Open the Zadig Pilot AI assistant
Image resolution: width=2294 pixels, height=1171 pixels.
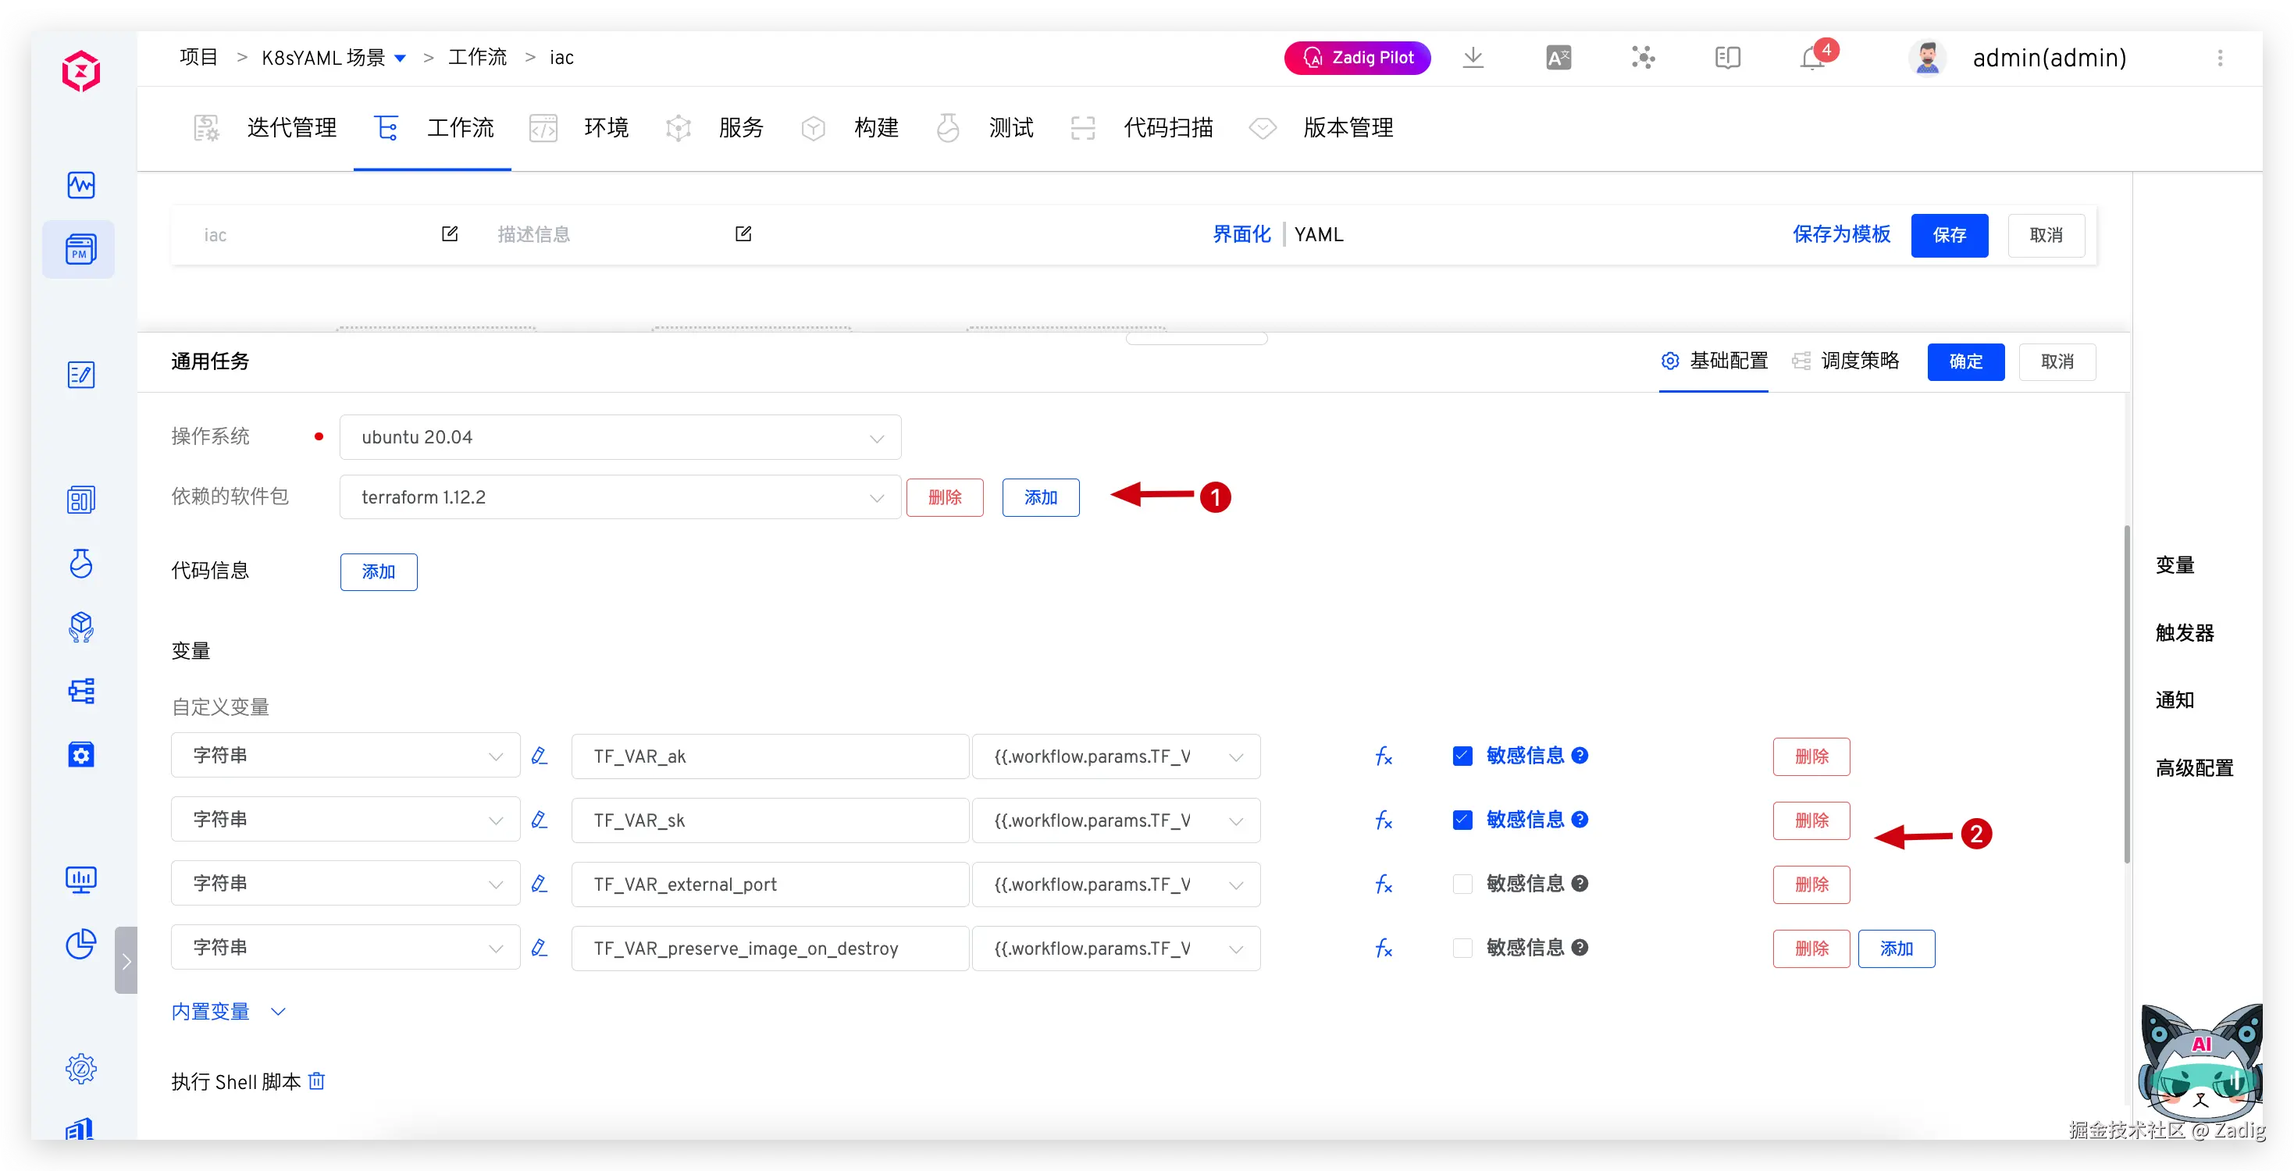[1357, 58]
